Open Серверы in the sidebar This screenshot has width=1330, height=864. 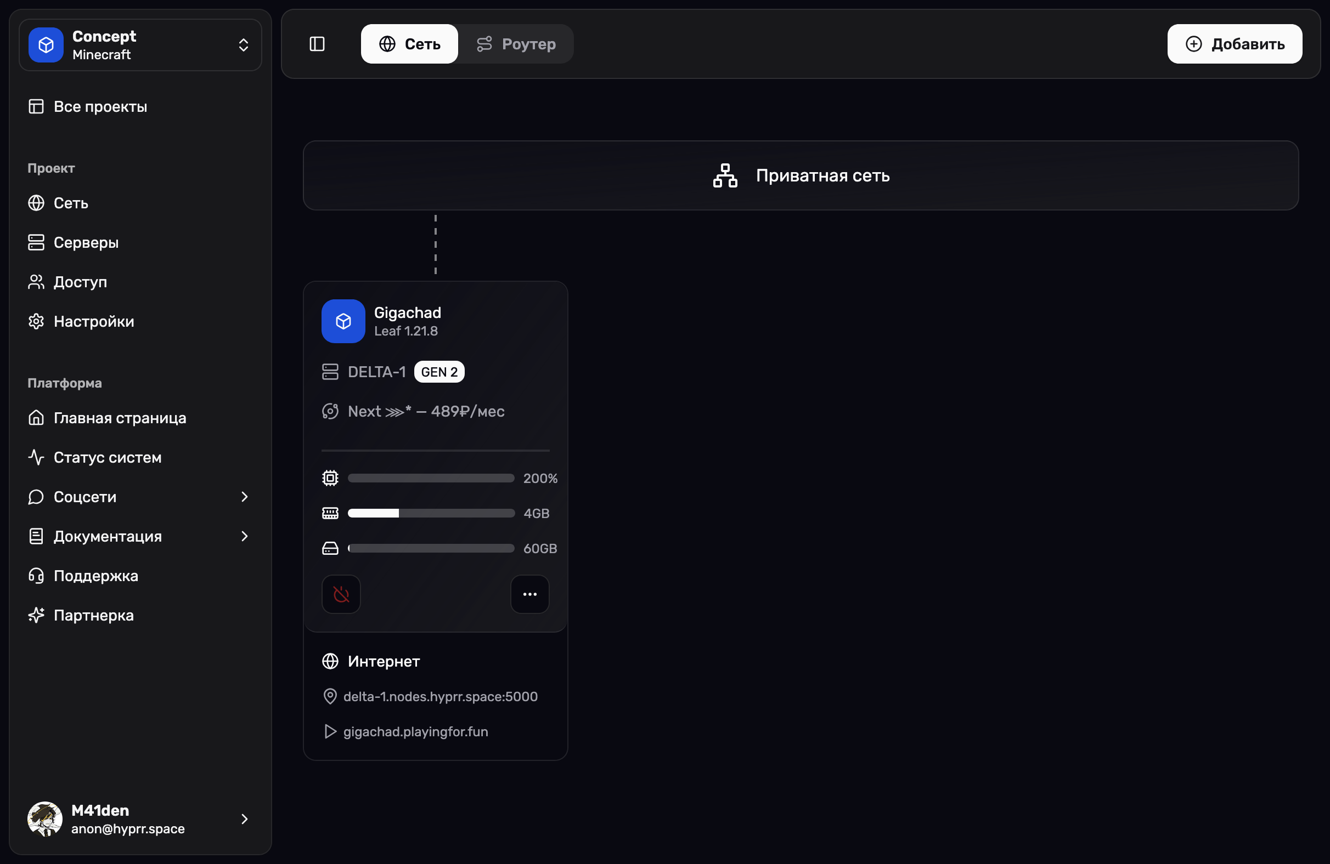click(86, 242)
